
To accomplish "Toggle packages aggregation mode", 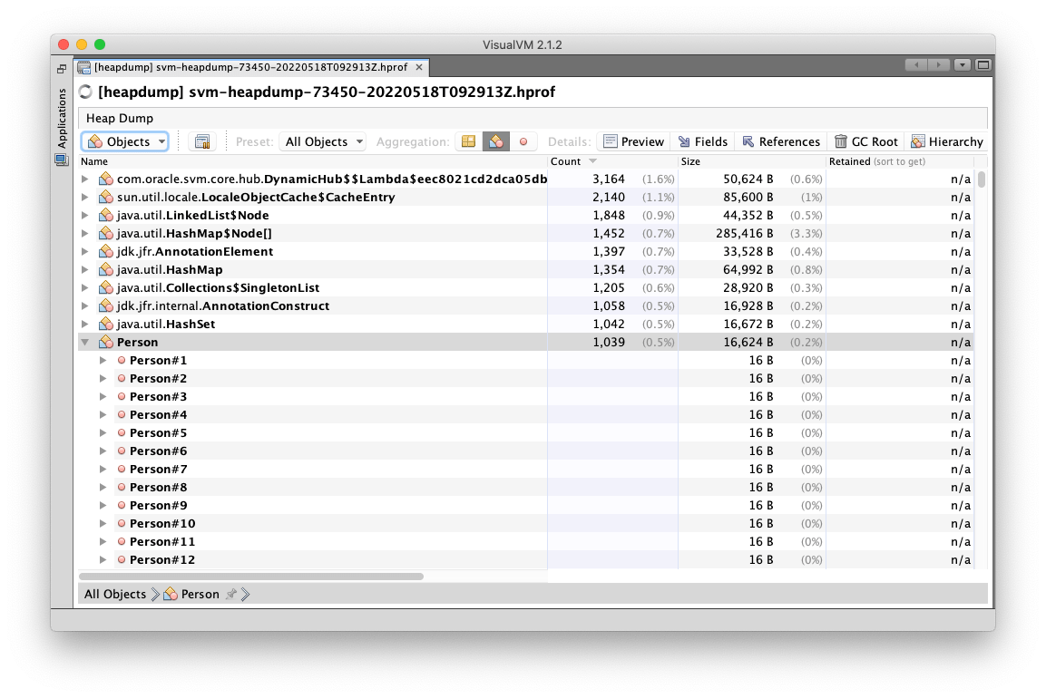I will pyautogui.click(x=467, y=141).
